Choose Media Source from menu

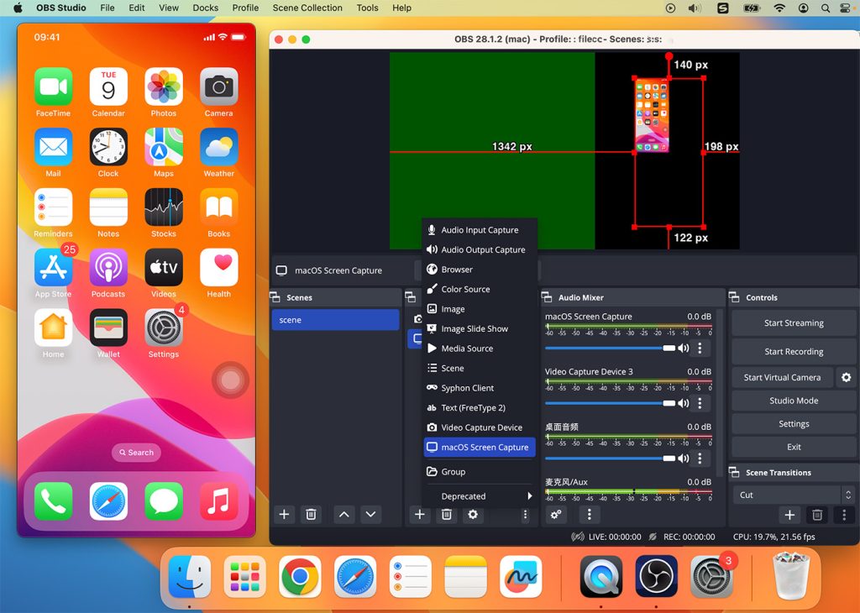click(480, 348)
